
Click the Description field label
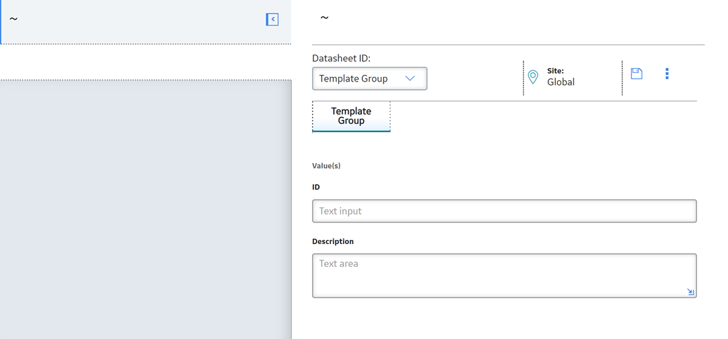click(x=333, y=241)
